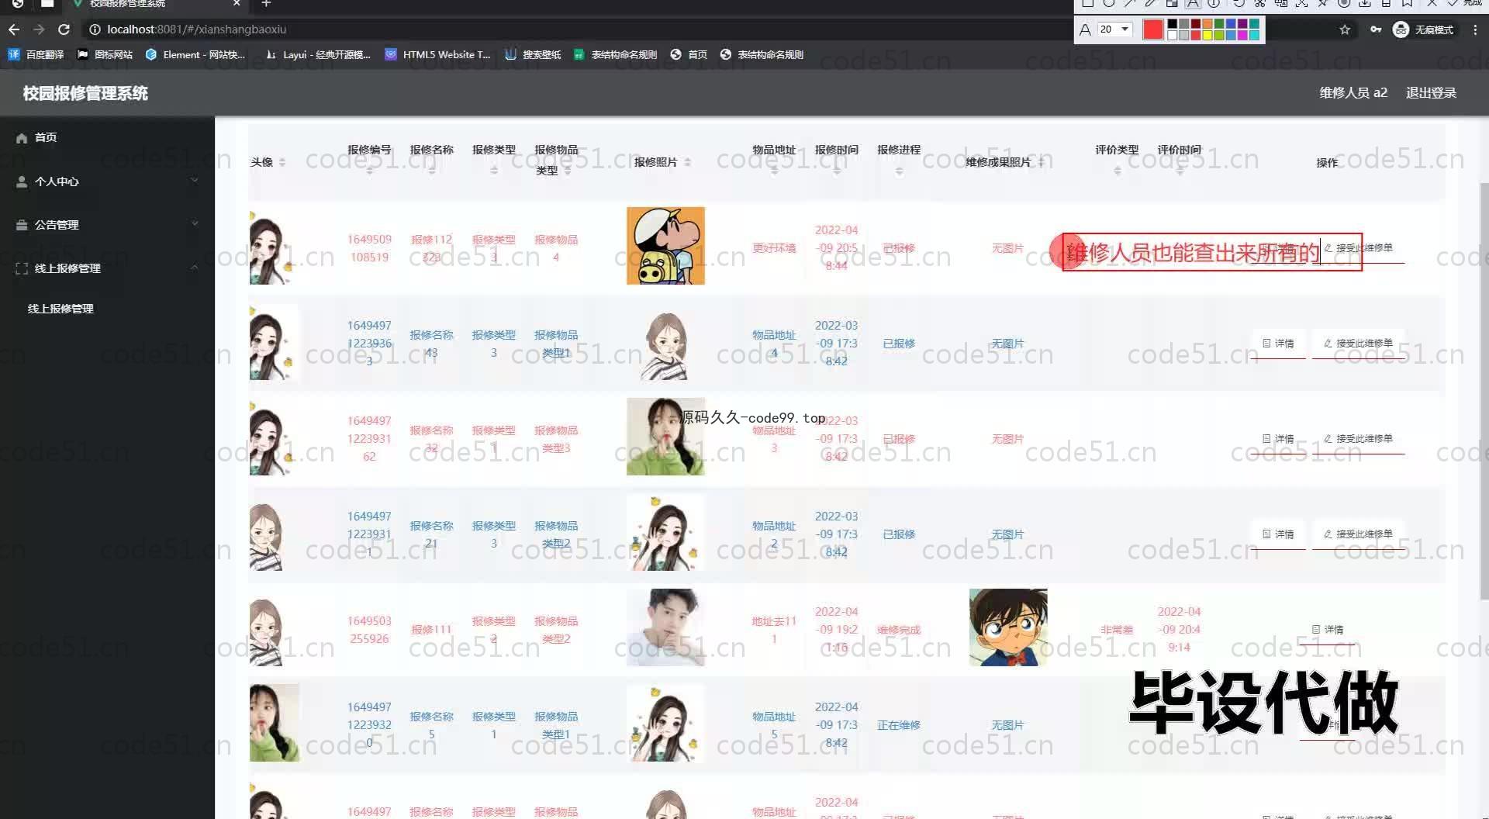Open the 百度翻译 bookmark

tap(36, 54)
